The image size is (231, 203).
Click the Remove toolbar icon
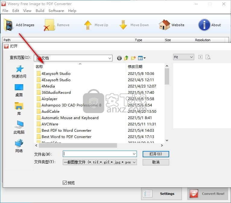click(49, 25)
